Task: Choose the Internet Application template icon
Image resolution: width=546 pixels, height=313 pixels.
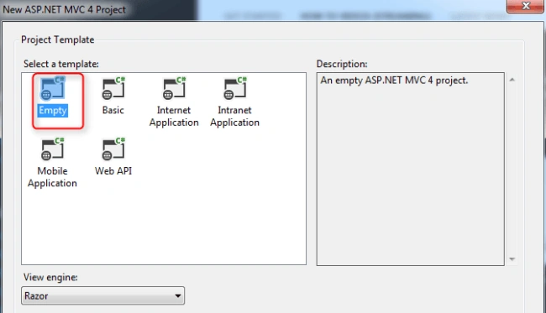Action: (x=175, y=88)
